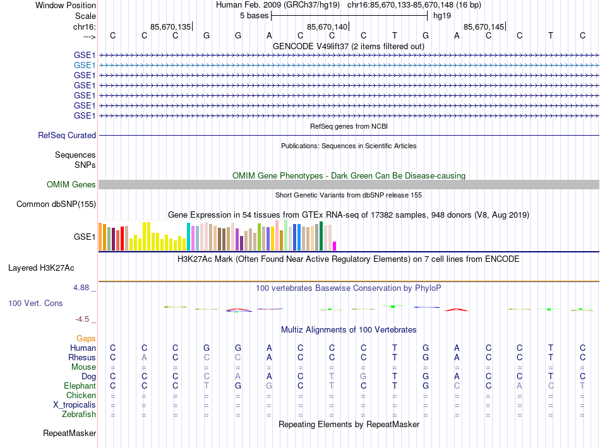Open Multiz Alignments of 100 Vertebrates title
The image size is (600, 448).
point(349,329)
